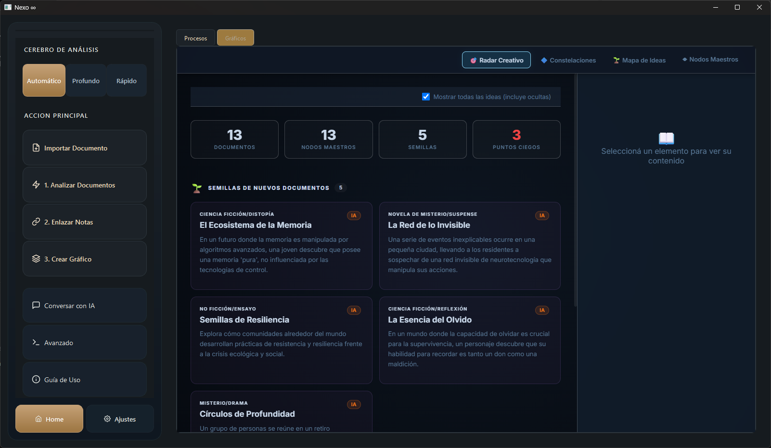
Task: Switch analysis mode to Profundo
Action: click(x=86, y=80)
